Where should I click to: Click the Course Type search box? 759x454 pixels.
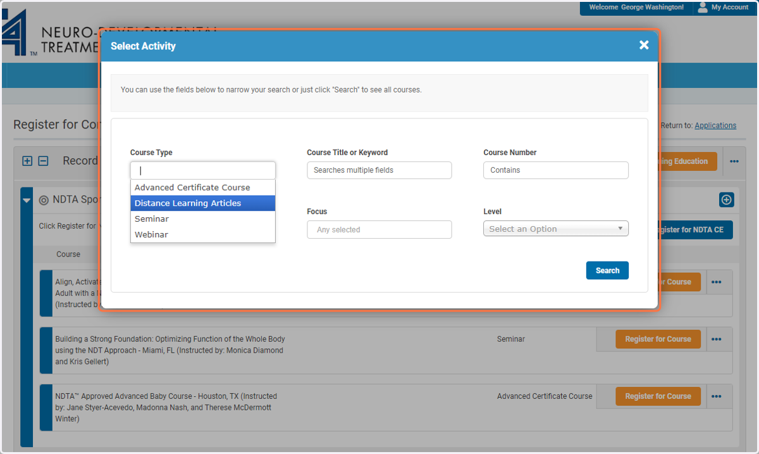203,170
